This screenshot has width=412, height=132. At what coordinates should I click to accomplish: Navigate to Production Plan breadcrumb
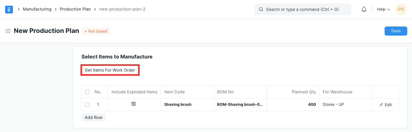tap(75, 9)
